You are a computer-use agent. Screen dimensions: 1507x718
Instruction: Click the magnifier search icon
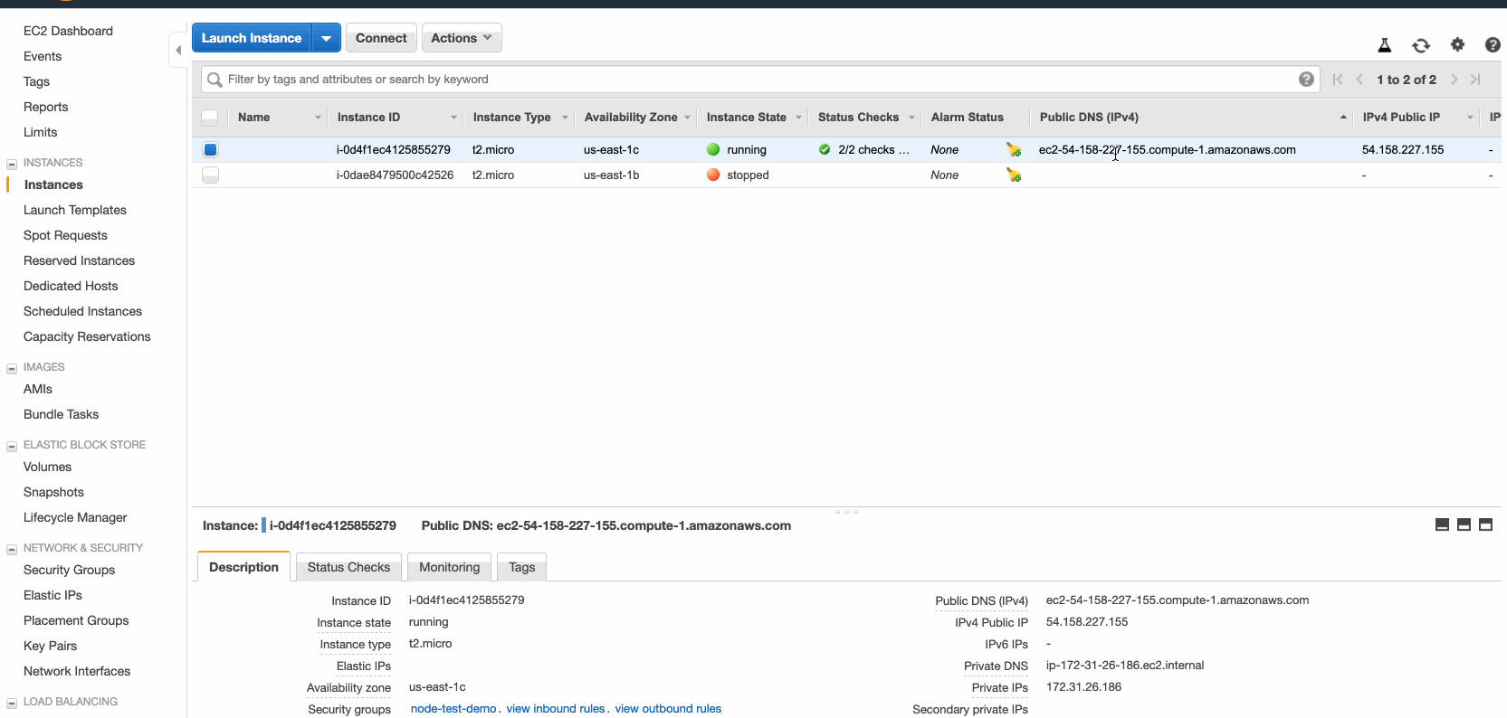point(215,80)
